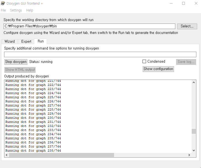Click the 'Status: running' label
This screenshot has height=168, width=201.
coord(41,62)
